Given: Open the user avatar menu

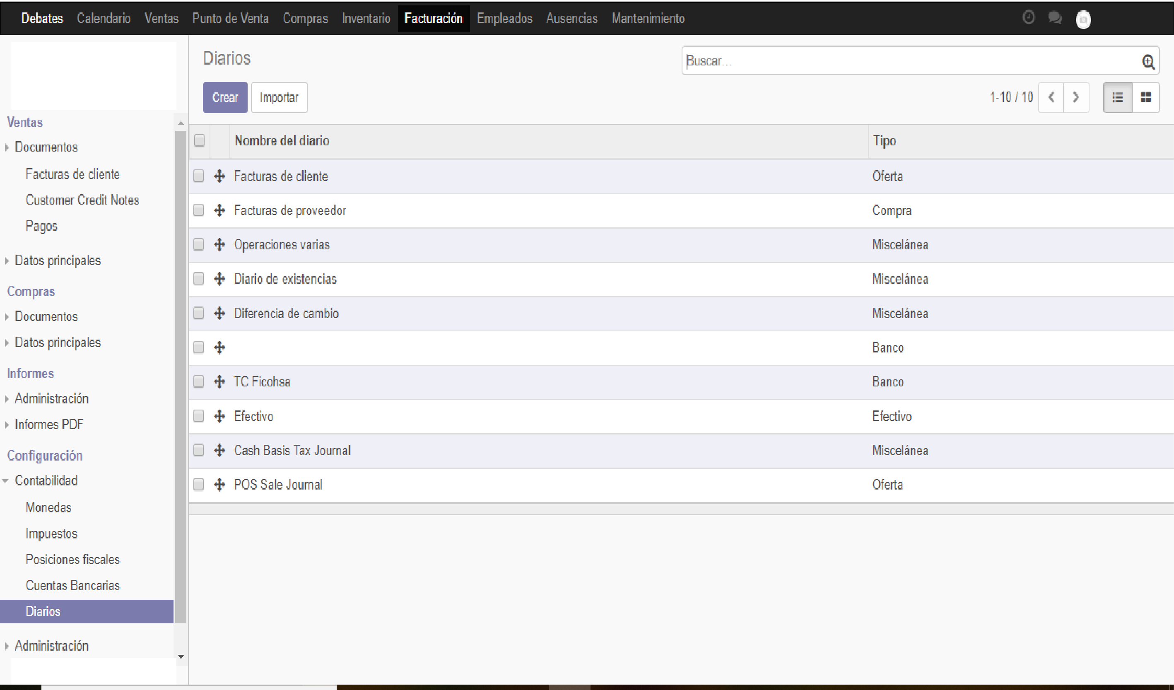Looking at the screenshot, I should click(1083, 19).
